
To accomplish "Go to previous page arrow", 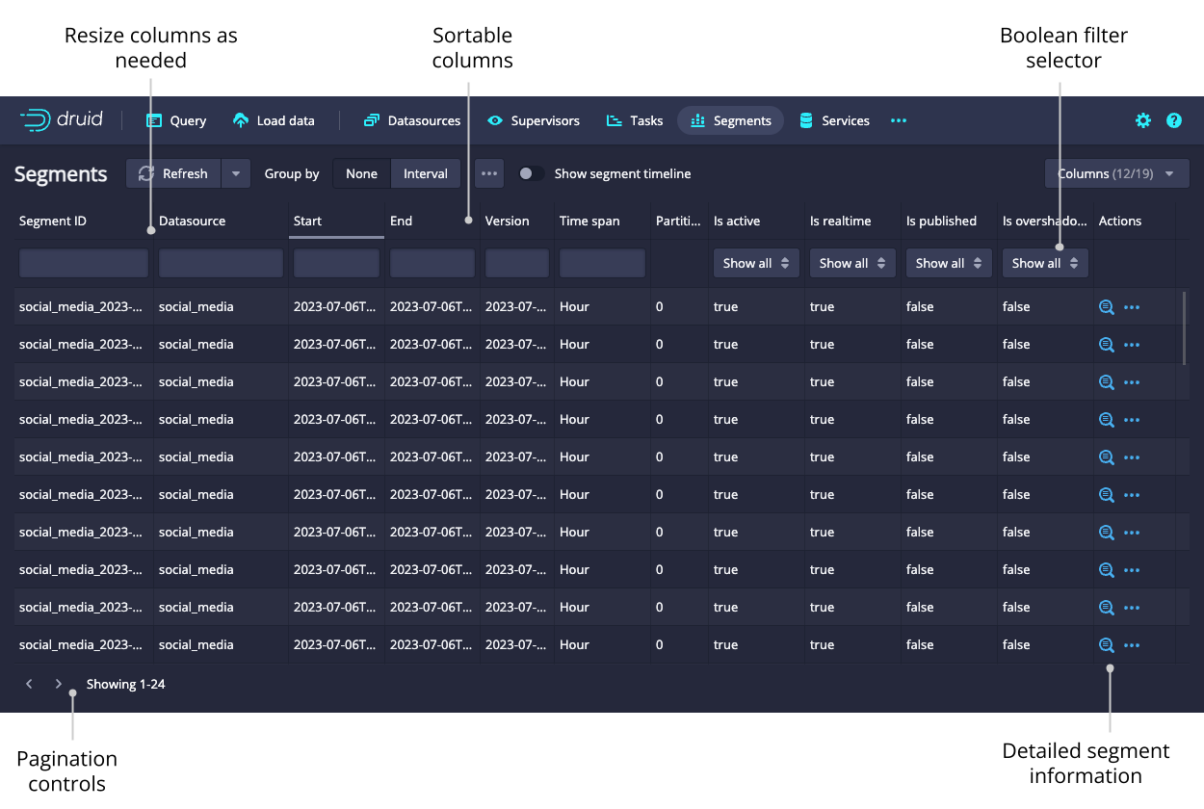I will [x=30, y=684].
